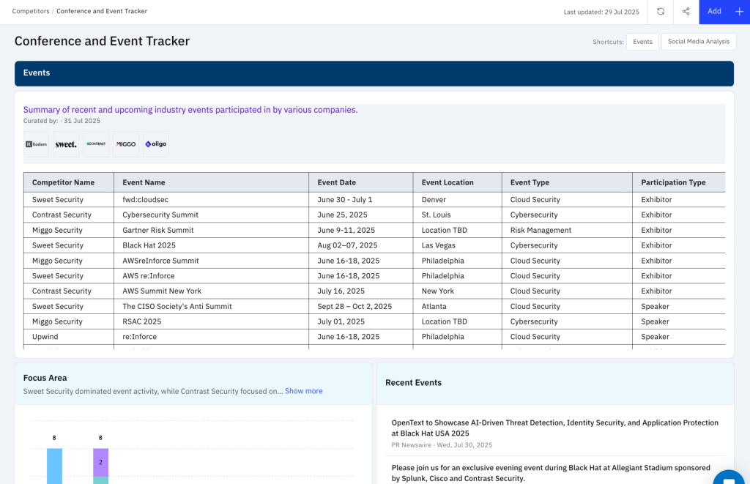Click the St. Louis location cell
This screenshot has width=750, height=484.
(458, 215)
